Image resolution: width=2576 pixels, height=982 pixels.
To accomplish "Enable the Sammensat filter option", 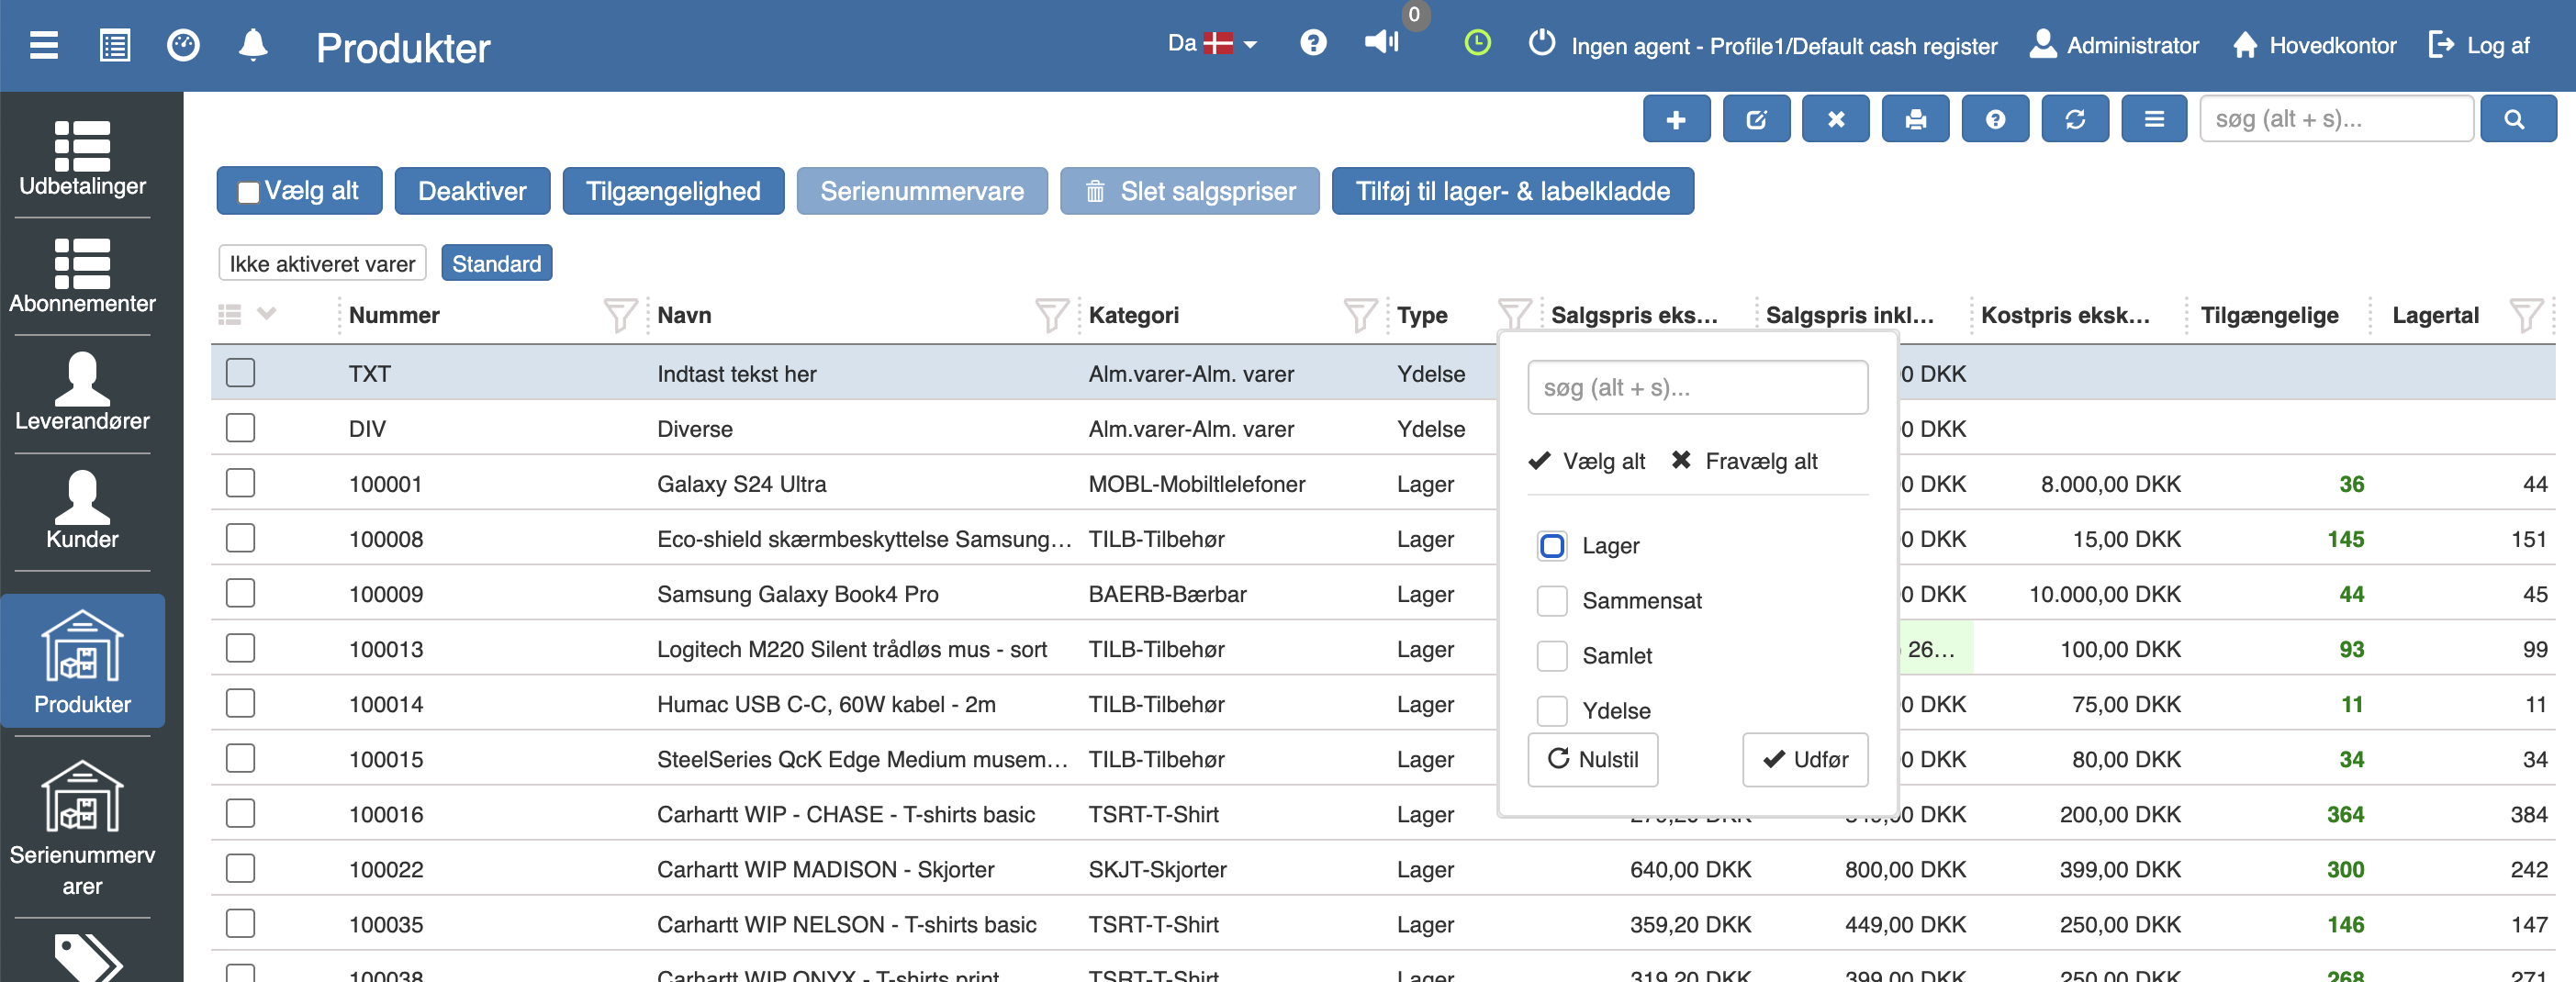I will pyautogui.click(x=1552, y=601).
